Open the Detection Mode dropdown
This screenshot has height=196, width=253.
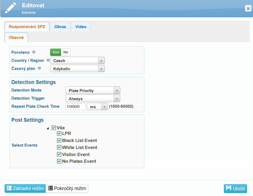pyautogui.click(x=93, y=90)
